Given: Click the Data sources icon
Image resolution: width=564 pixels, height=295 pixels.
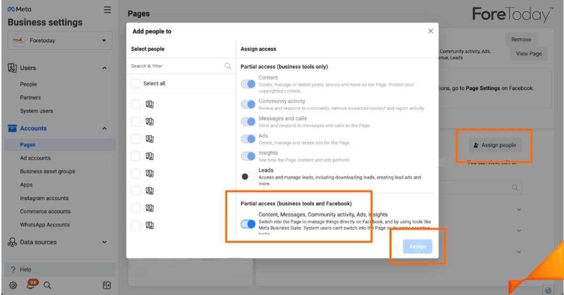Looking at the screenshot, I should [12, 242].
